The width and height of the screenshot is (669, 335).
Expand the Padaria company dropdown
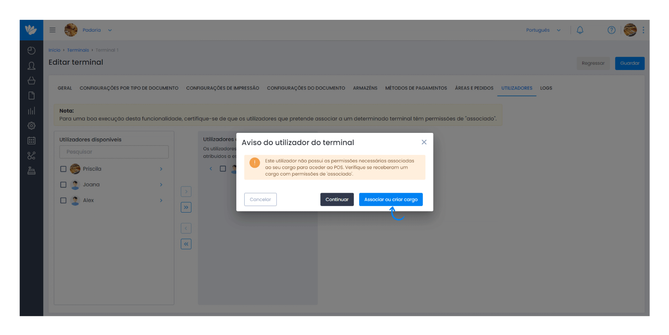(110, 30)
